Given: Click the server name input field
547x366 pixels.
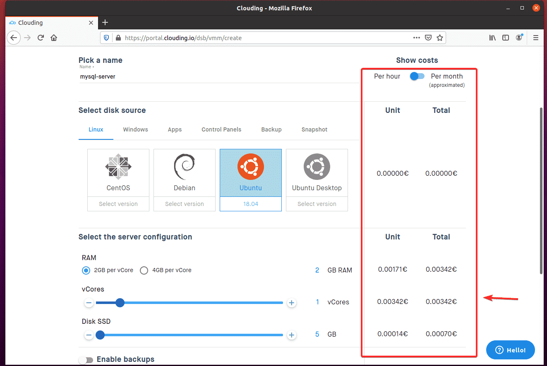Looking at the screenshot, I should [218, 77].
